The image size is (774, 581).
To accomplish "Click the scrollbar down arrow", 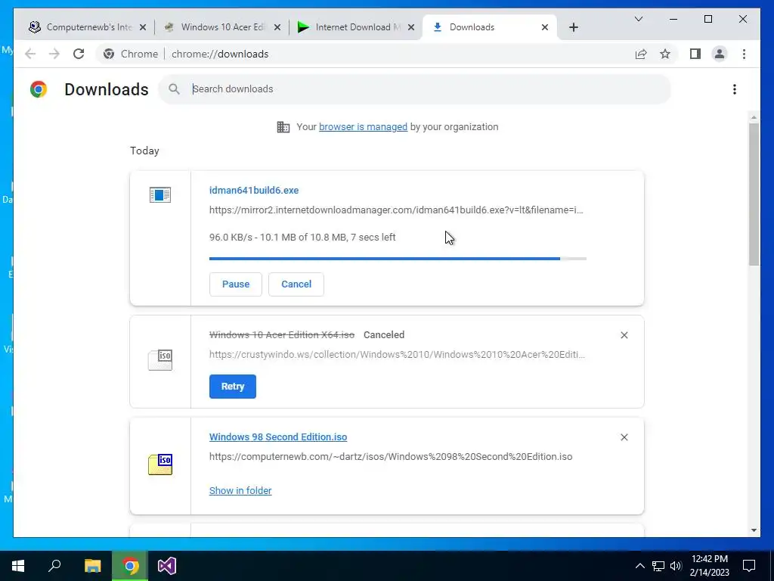I will [754, 530].
